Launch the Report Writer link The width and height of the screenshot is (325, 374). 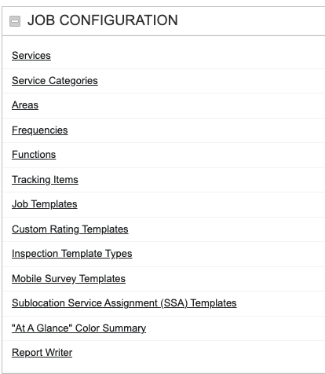[x=42, y=353]
